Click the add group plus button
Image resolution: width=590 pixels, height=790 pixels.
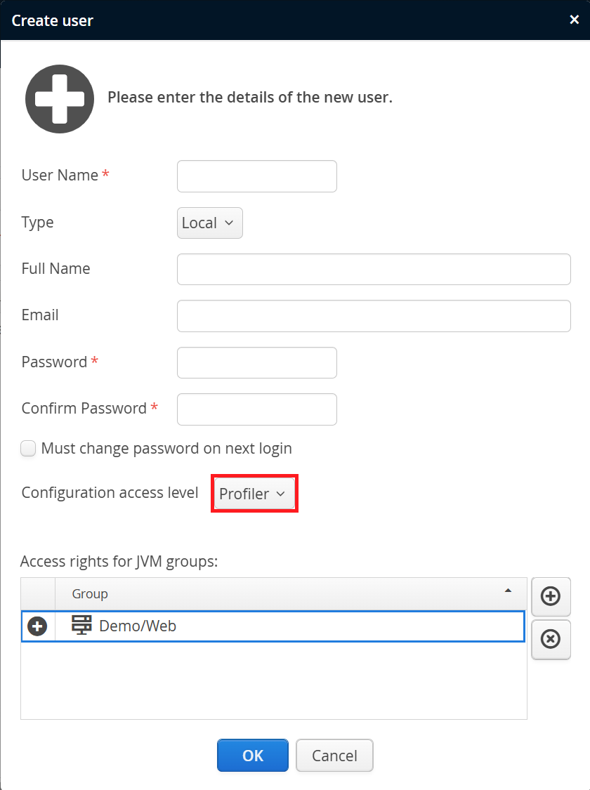551,596
